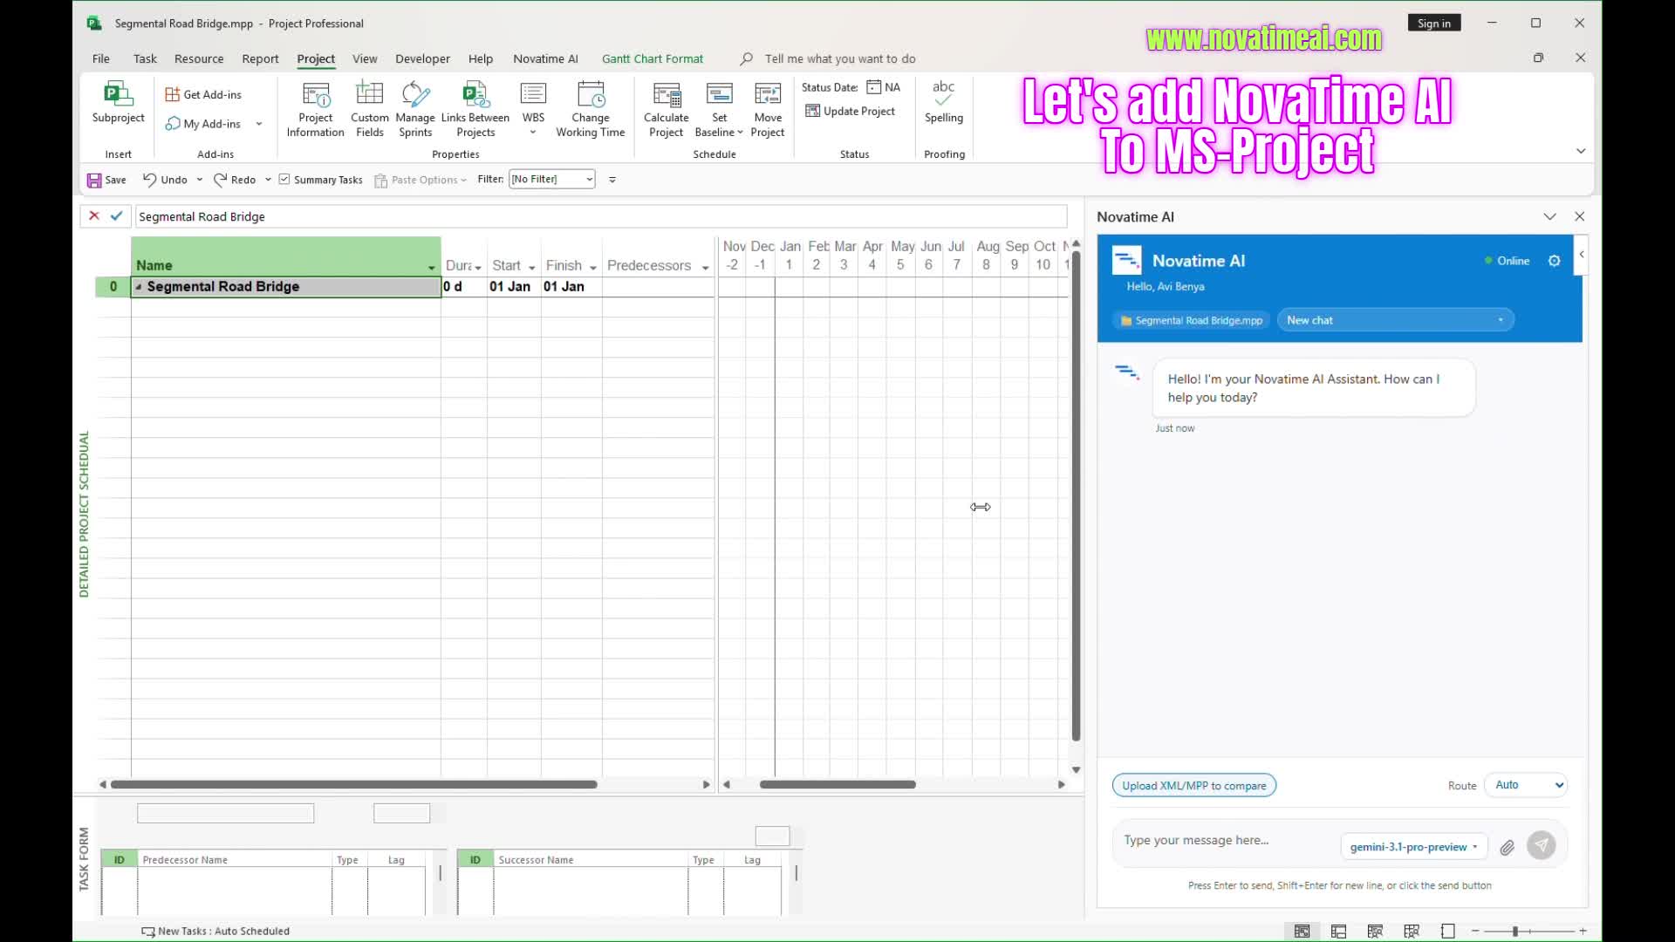
Task: Select the Duration cell showing 0 d
Action: tap(463, 287)
